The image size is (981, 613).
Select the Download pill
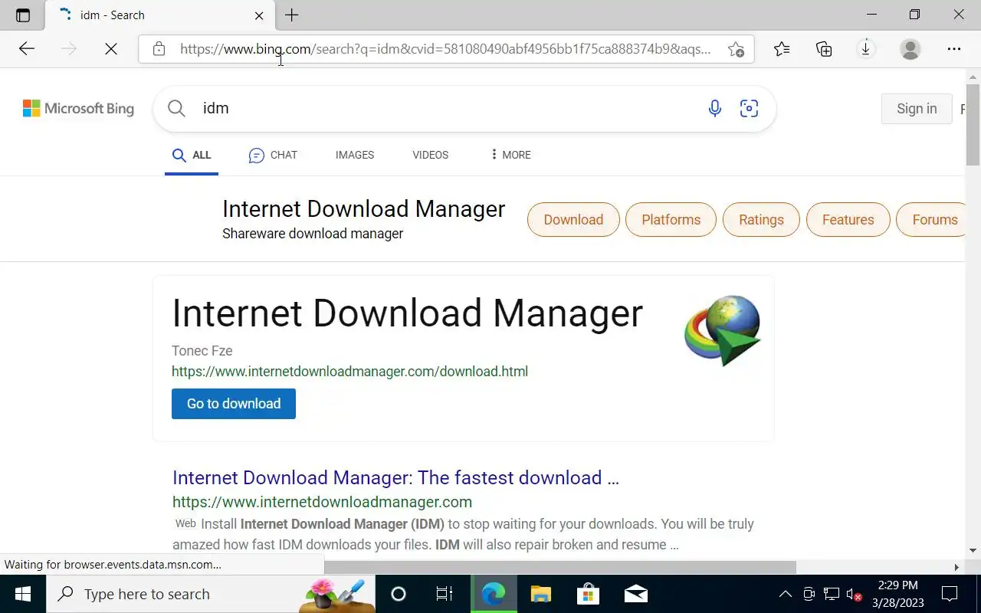[573, 220]
